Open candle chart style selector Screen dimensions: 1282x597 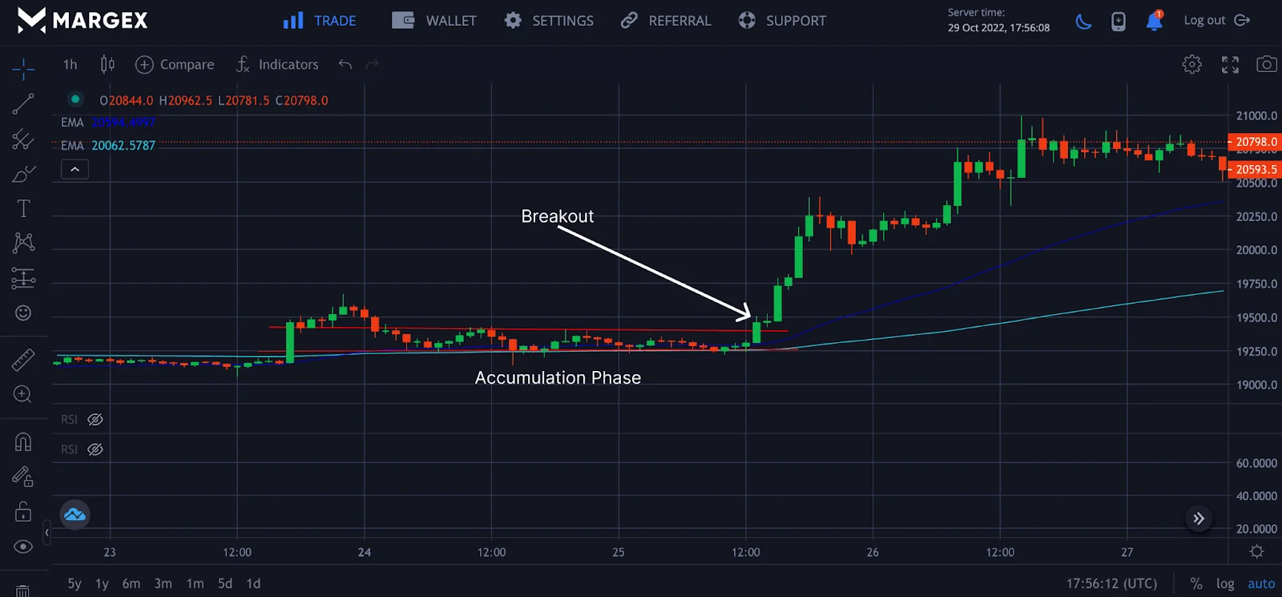(107, 64)
